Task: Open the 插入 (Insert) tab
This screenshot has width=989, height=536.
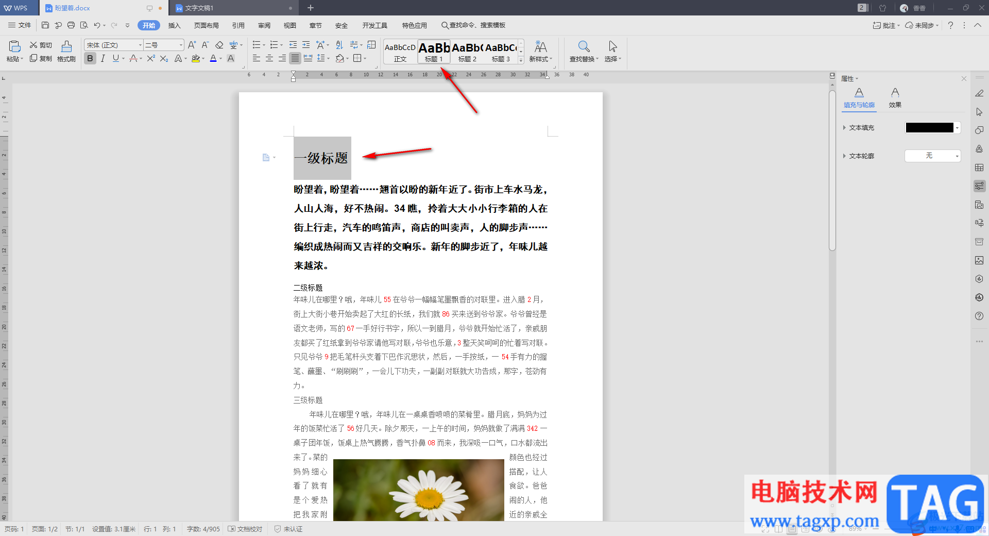Action: pos(175,25)
